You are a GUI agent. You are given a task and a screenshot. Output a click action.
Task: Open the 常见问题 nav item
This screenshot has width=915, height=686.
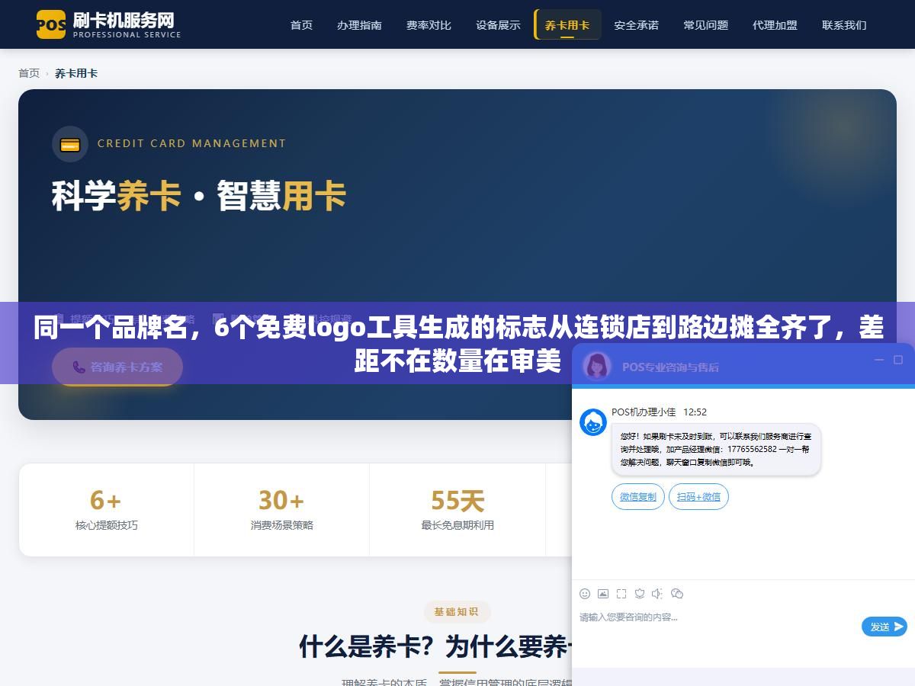tap(705, 25)
